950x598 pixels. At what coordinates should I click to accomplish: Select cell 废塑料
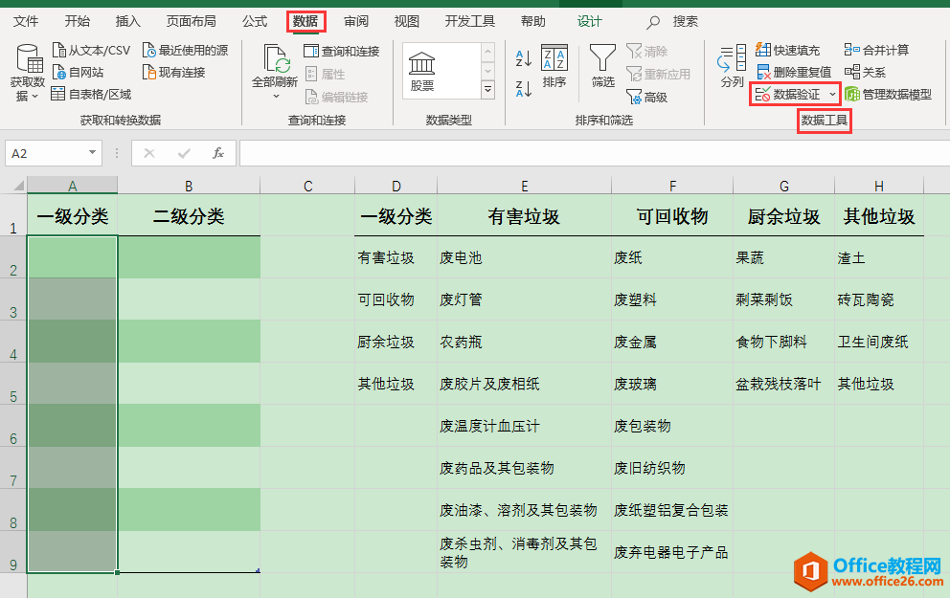[672, 299]
